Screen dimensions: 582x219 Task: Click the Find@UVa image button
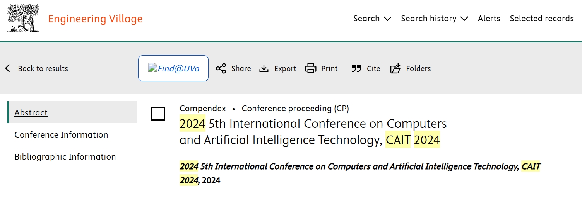coord(173,68)
